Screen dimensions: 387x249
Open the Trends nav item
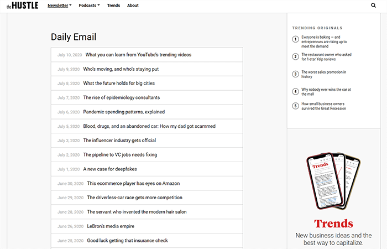click(x=113, y=6)
